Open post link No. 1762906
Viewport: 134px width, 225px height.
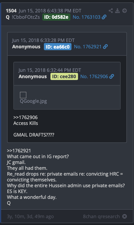click(x=94, y=77)
